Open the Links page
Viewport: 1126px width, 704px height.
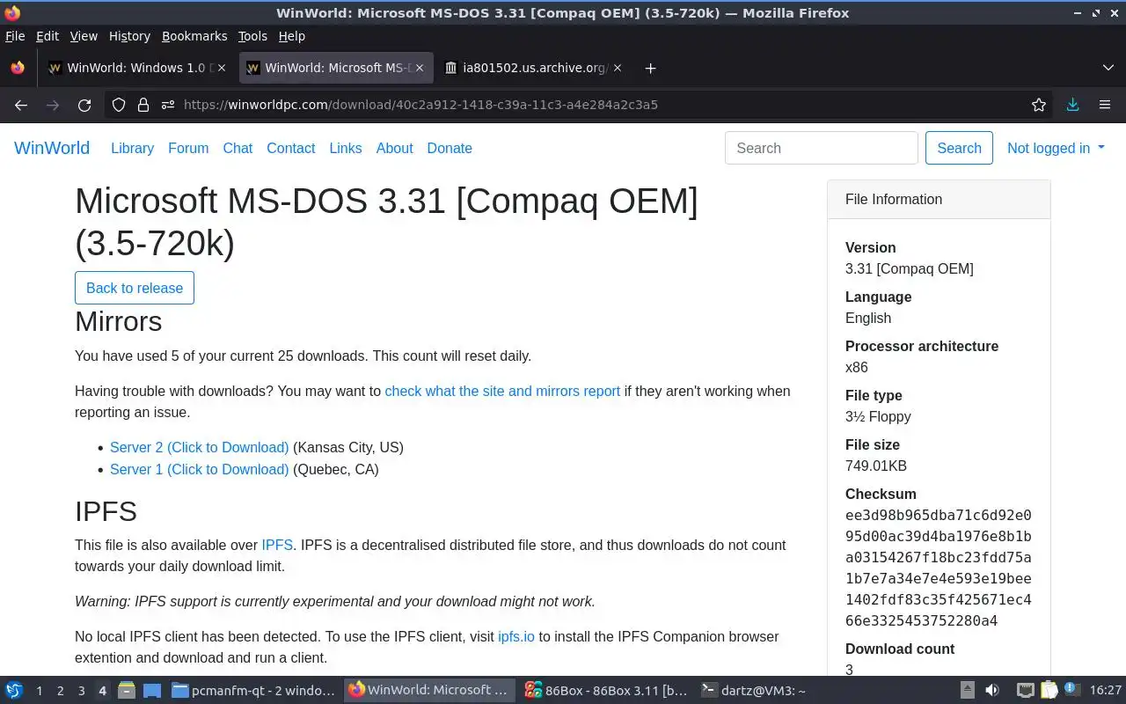coord(346,148)
